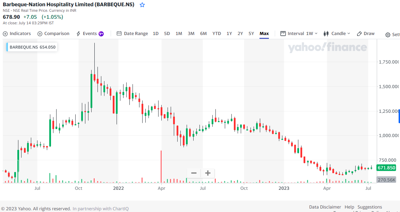Click the lightning icon beside Events
This screenshot has height=212, width=400.
(x=78, y=33)
